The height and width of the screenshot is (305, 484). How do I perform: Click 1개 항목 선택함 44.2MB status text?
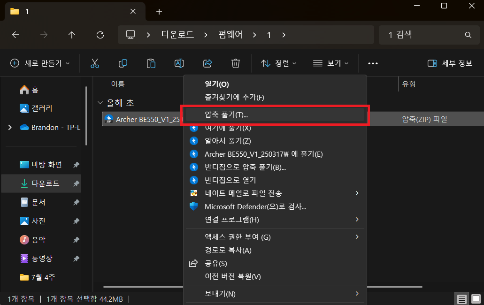85,299
